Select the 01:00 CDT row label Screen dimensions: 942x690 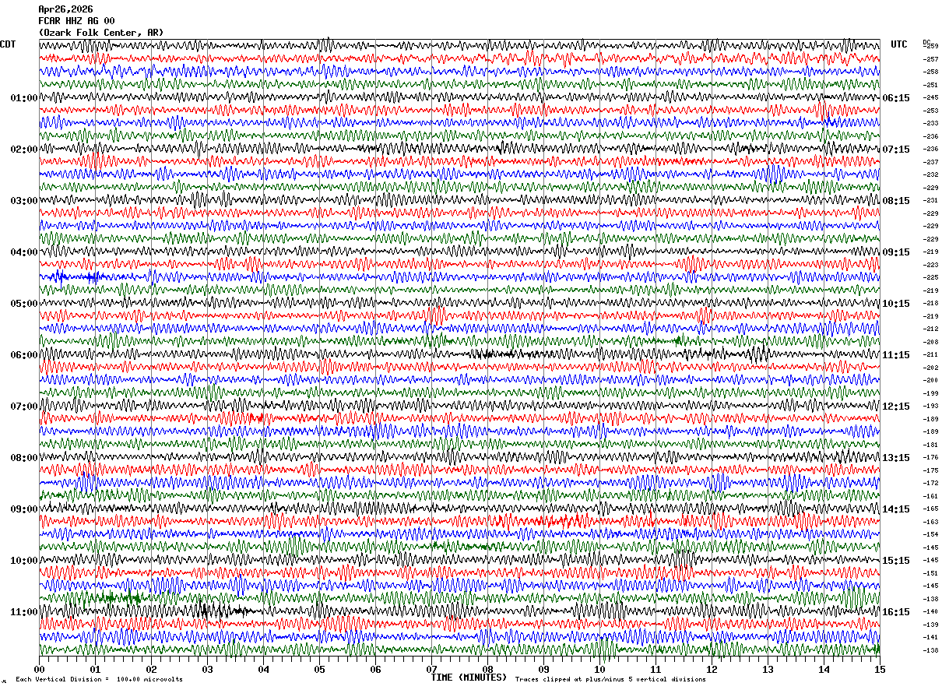point(24,98)
